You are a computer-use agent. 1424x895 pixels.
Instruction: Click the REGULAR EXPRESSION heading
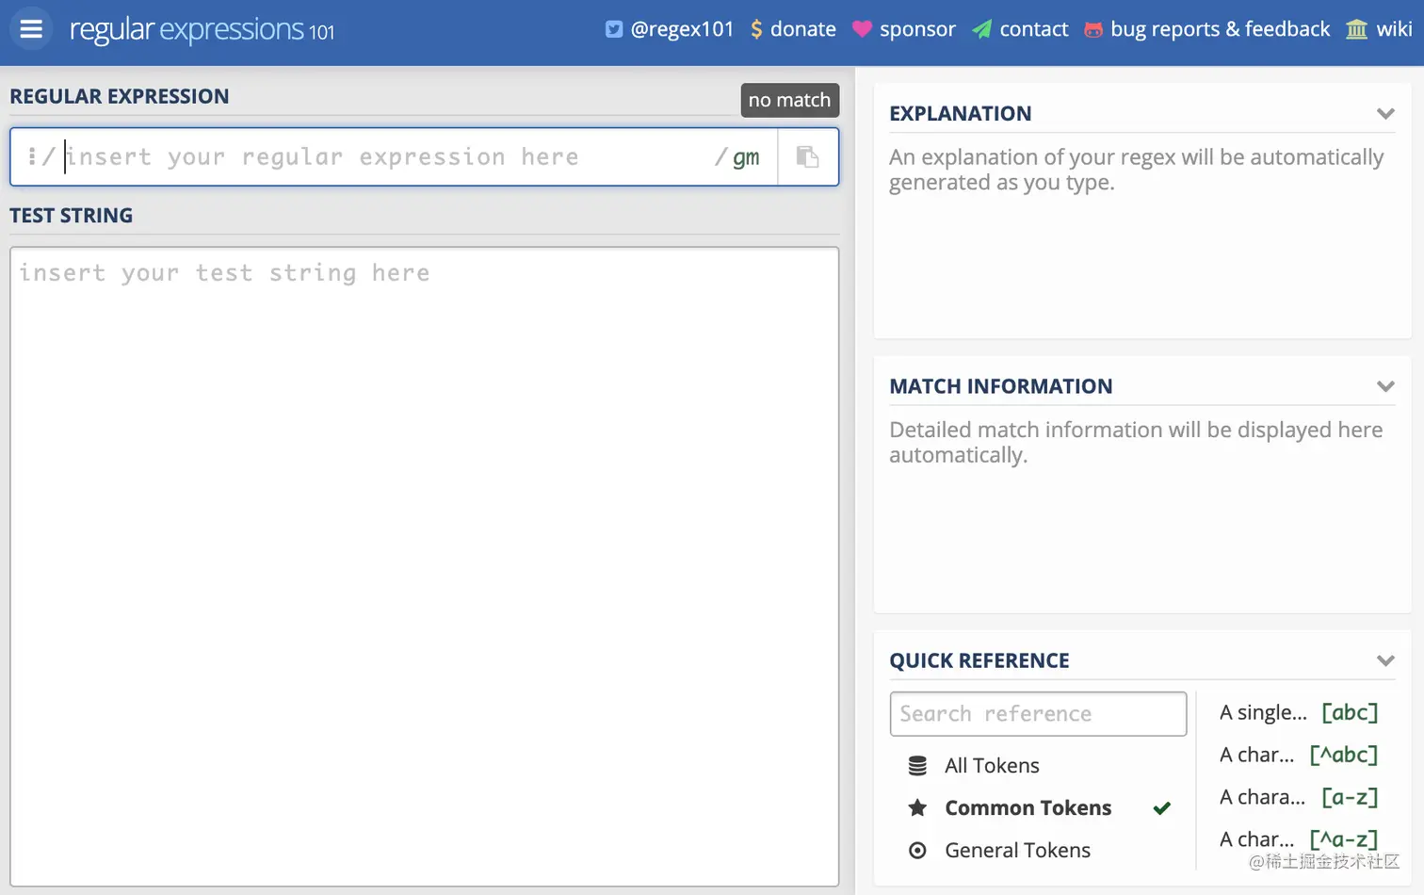[x=120, y=96]
